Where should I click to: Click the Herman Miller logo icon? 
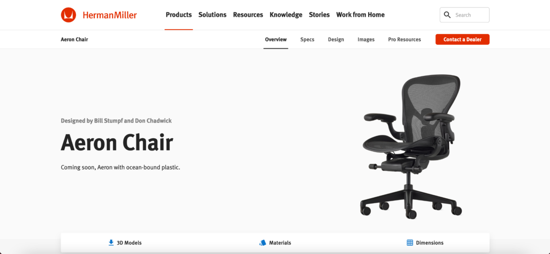(x=68, y=15)
